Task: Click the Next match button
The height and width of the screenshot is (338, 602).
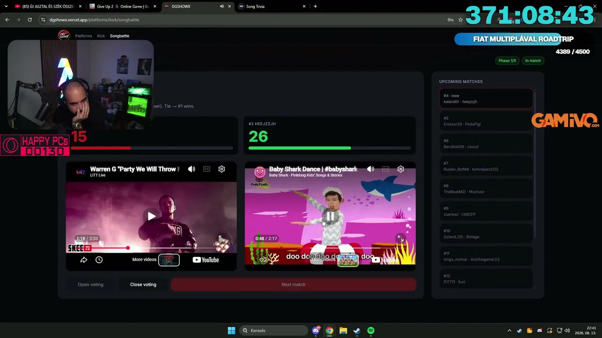Action: click(293, 284)
